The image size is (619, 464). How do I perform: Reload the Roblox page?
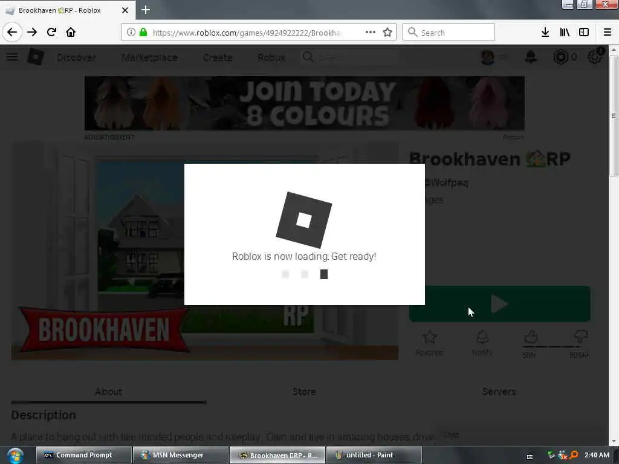[51, 32]
